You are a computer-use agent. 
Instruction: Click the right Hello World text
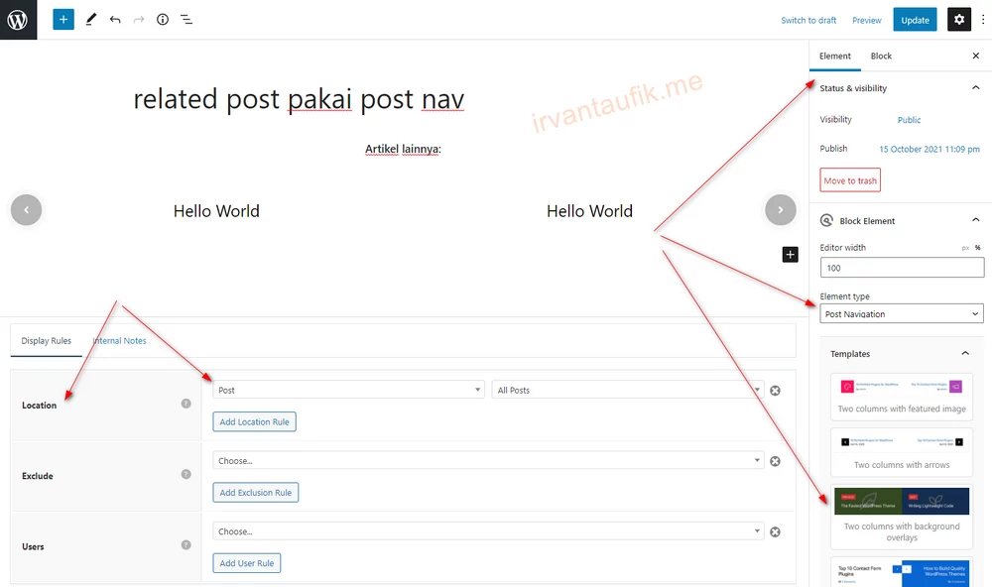(589, 211)
